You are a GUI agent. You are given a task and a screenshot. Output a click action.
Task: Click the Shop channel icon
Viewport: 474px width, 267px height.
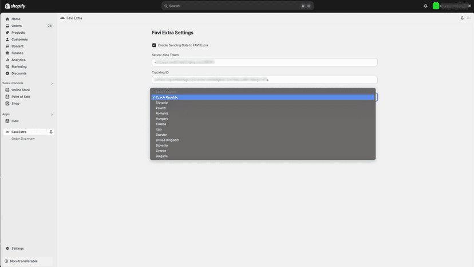7,104
